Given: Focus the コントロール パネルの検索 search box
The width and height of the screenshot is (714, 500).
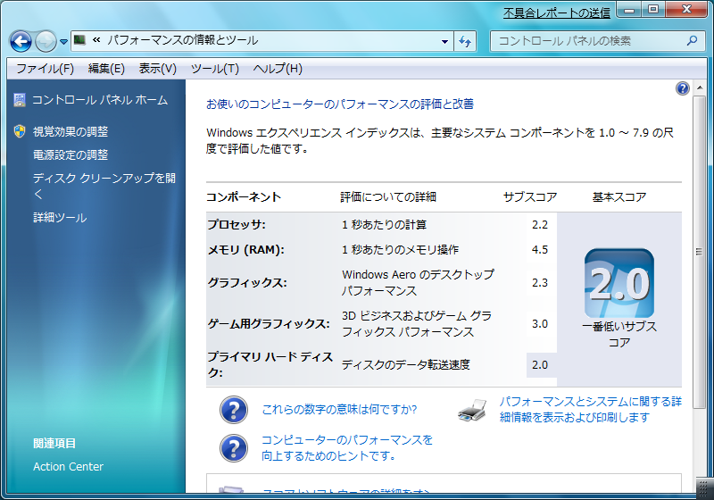Looking at the screenshot, I should [597, 41].
